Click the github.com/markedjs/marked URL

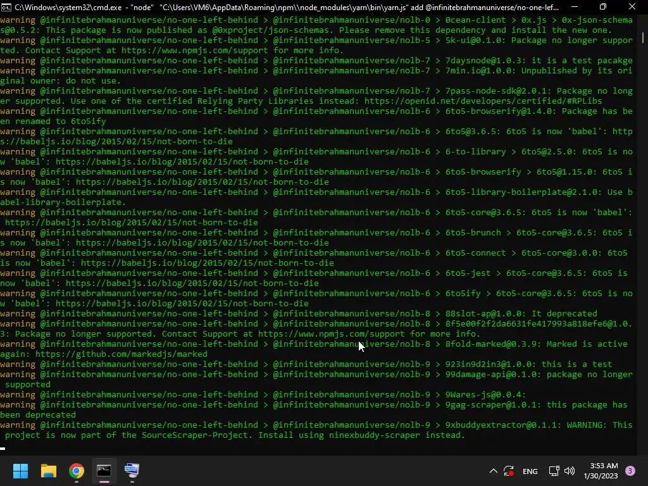click(x=121, y=354)
